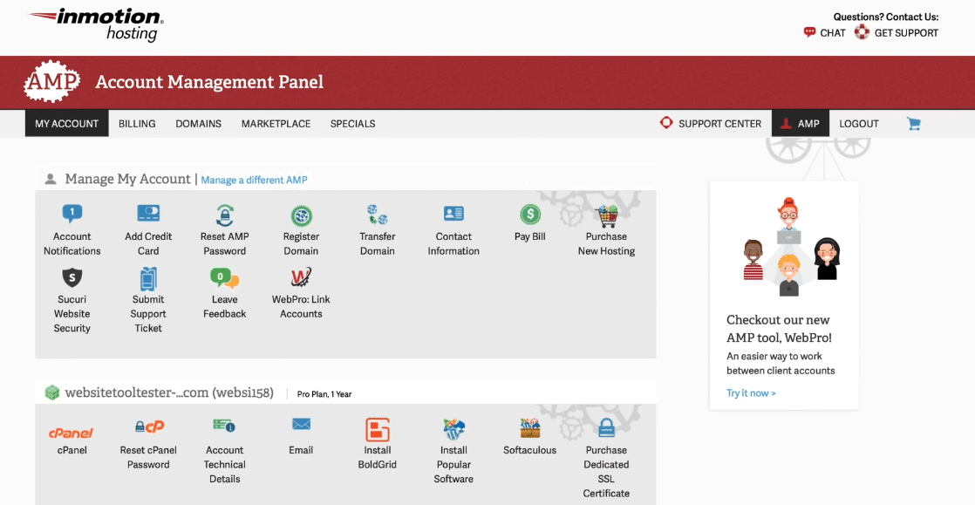Open Contact Information card icon
Image resolution: width=975 pixels, height=505 pixels.
[453, 214]
